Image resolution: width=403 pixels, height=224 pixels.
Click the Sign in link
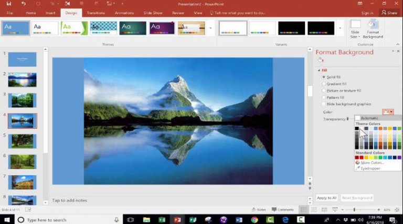coord(367,13)
